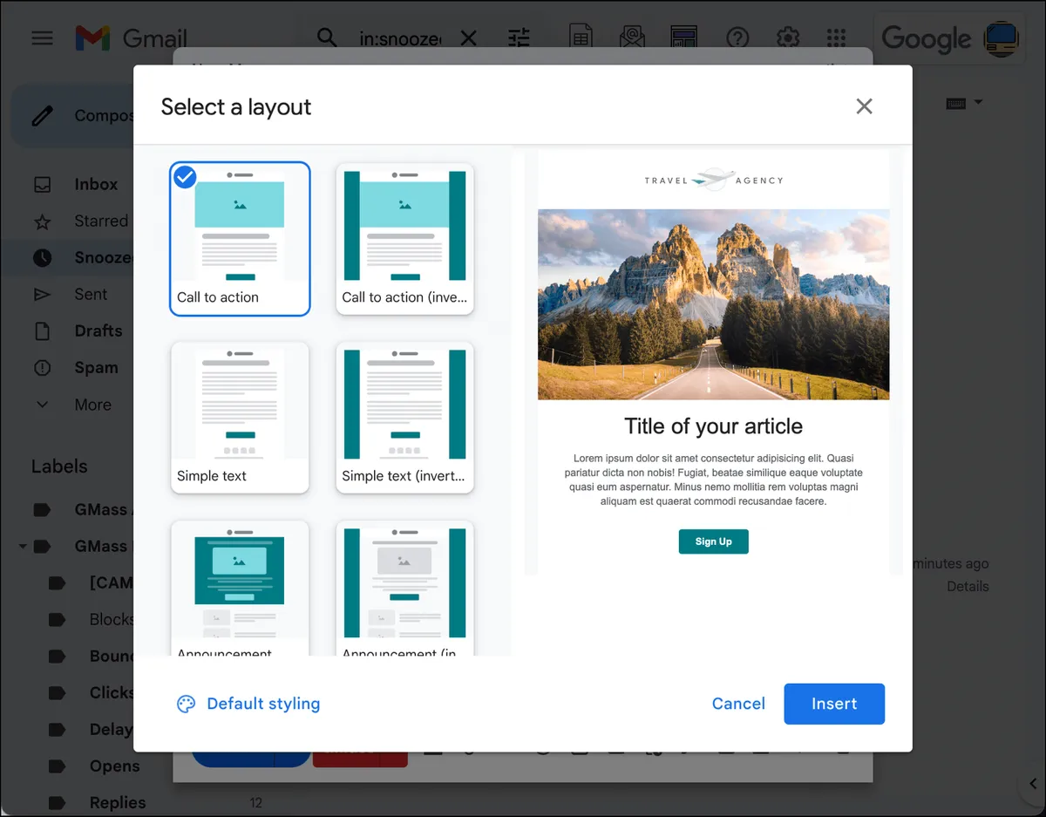Open Default styling options

[x=248, y=704]
